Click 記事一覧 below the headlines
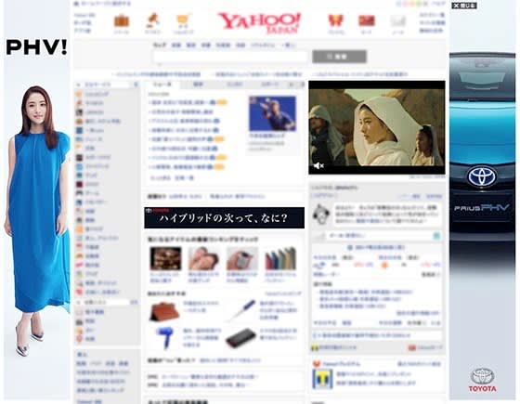This screenshot has height=404, width=520. [184, 178]
